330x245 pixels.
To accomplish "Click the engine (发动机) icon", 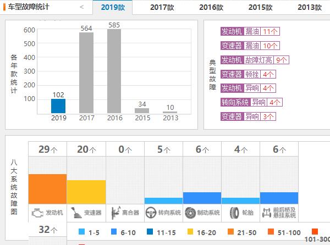I will (37, 213).
